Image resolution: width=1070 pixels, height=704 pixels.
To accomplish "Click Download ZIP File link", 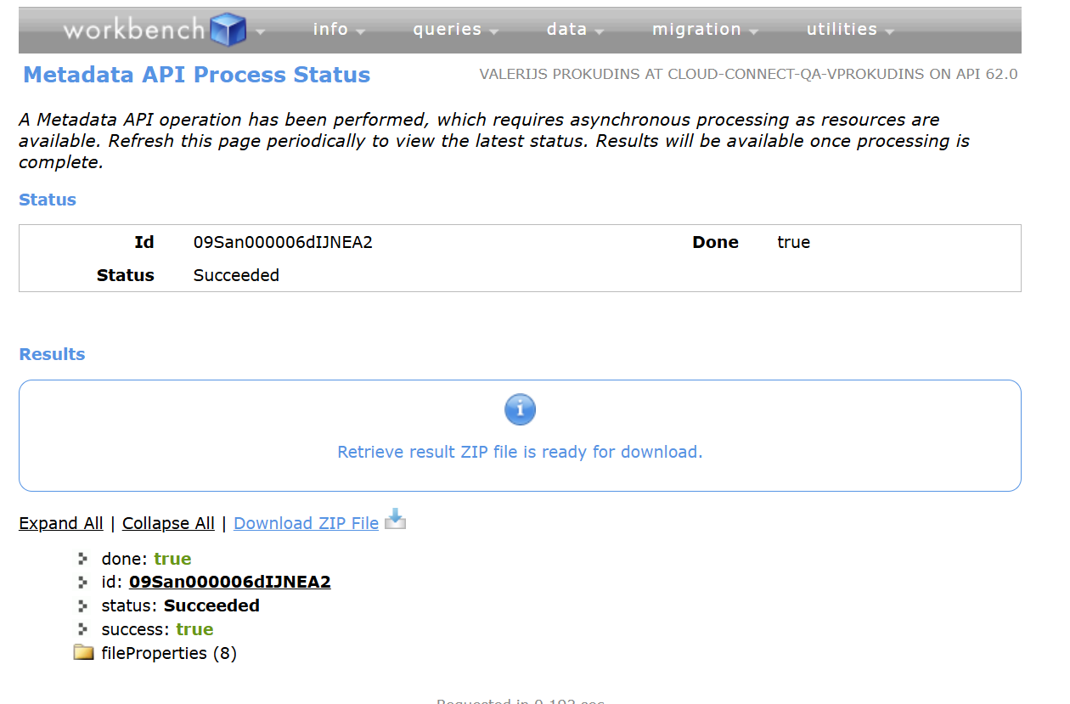I will (306, 523).
